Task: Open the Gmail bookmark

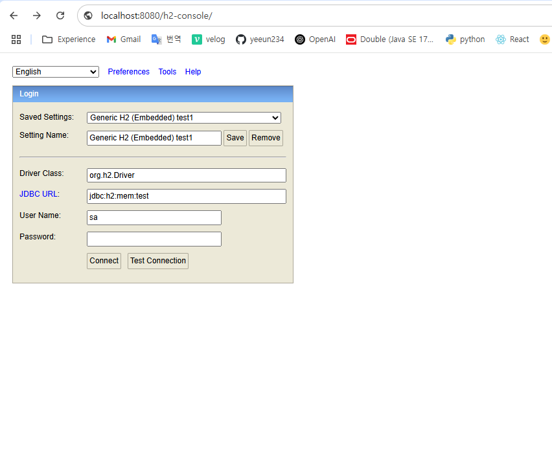Action: point(124,39)
